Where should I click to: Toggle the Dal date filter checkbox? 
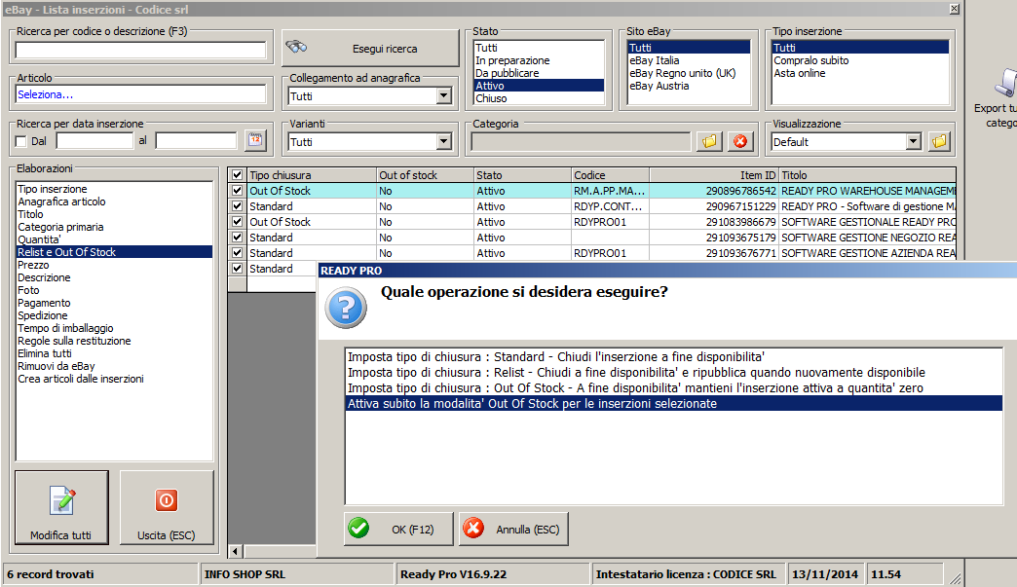21,141
